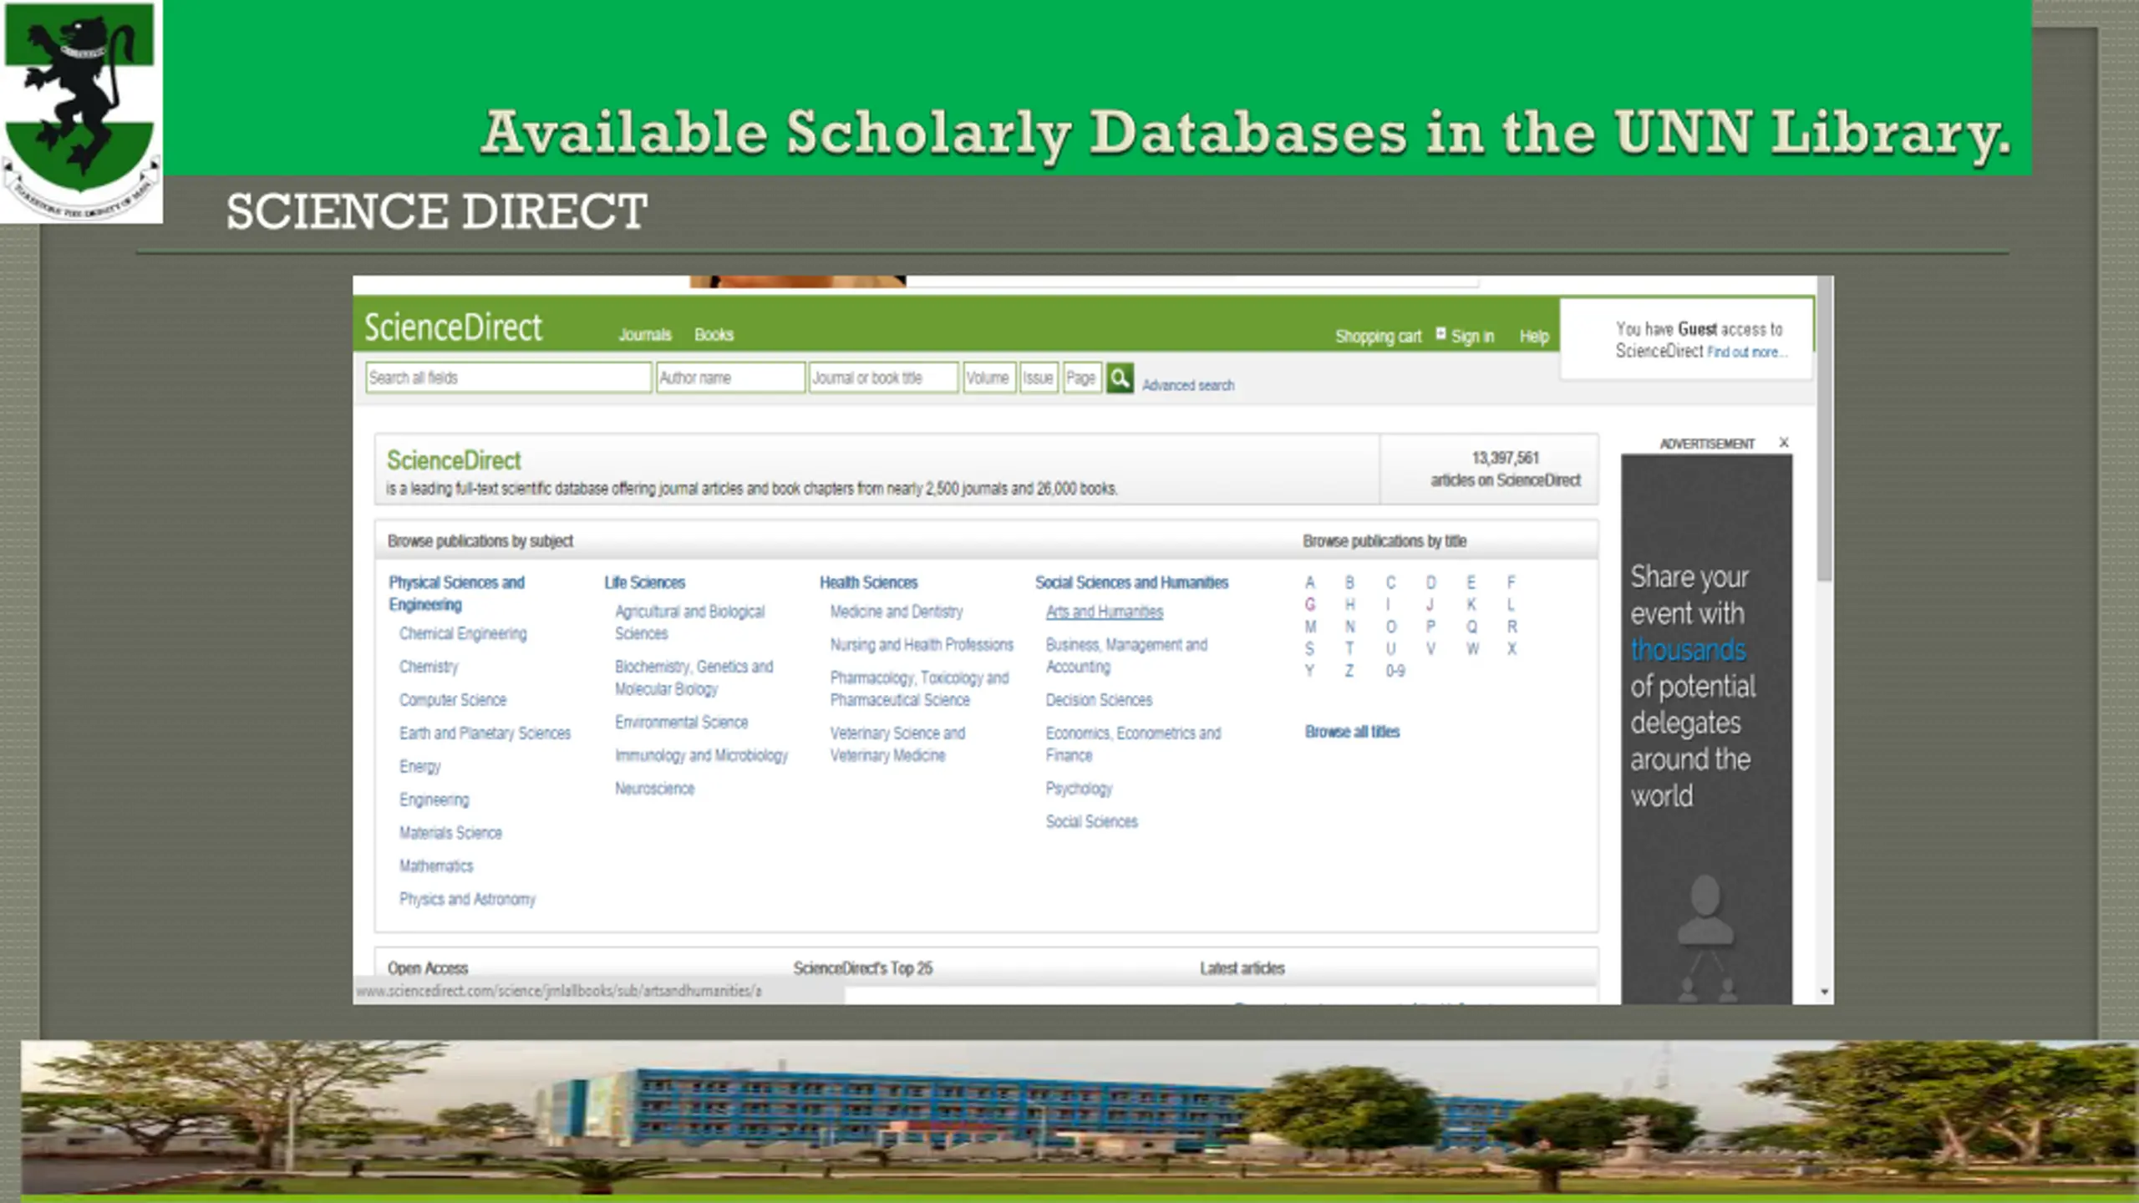
Task: Open the Life Sciences heading link
Action: 644,582
